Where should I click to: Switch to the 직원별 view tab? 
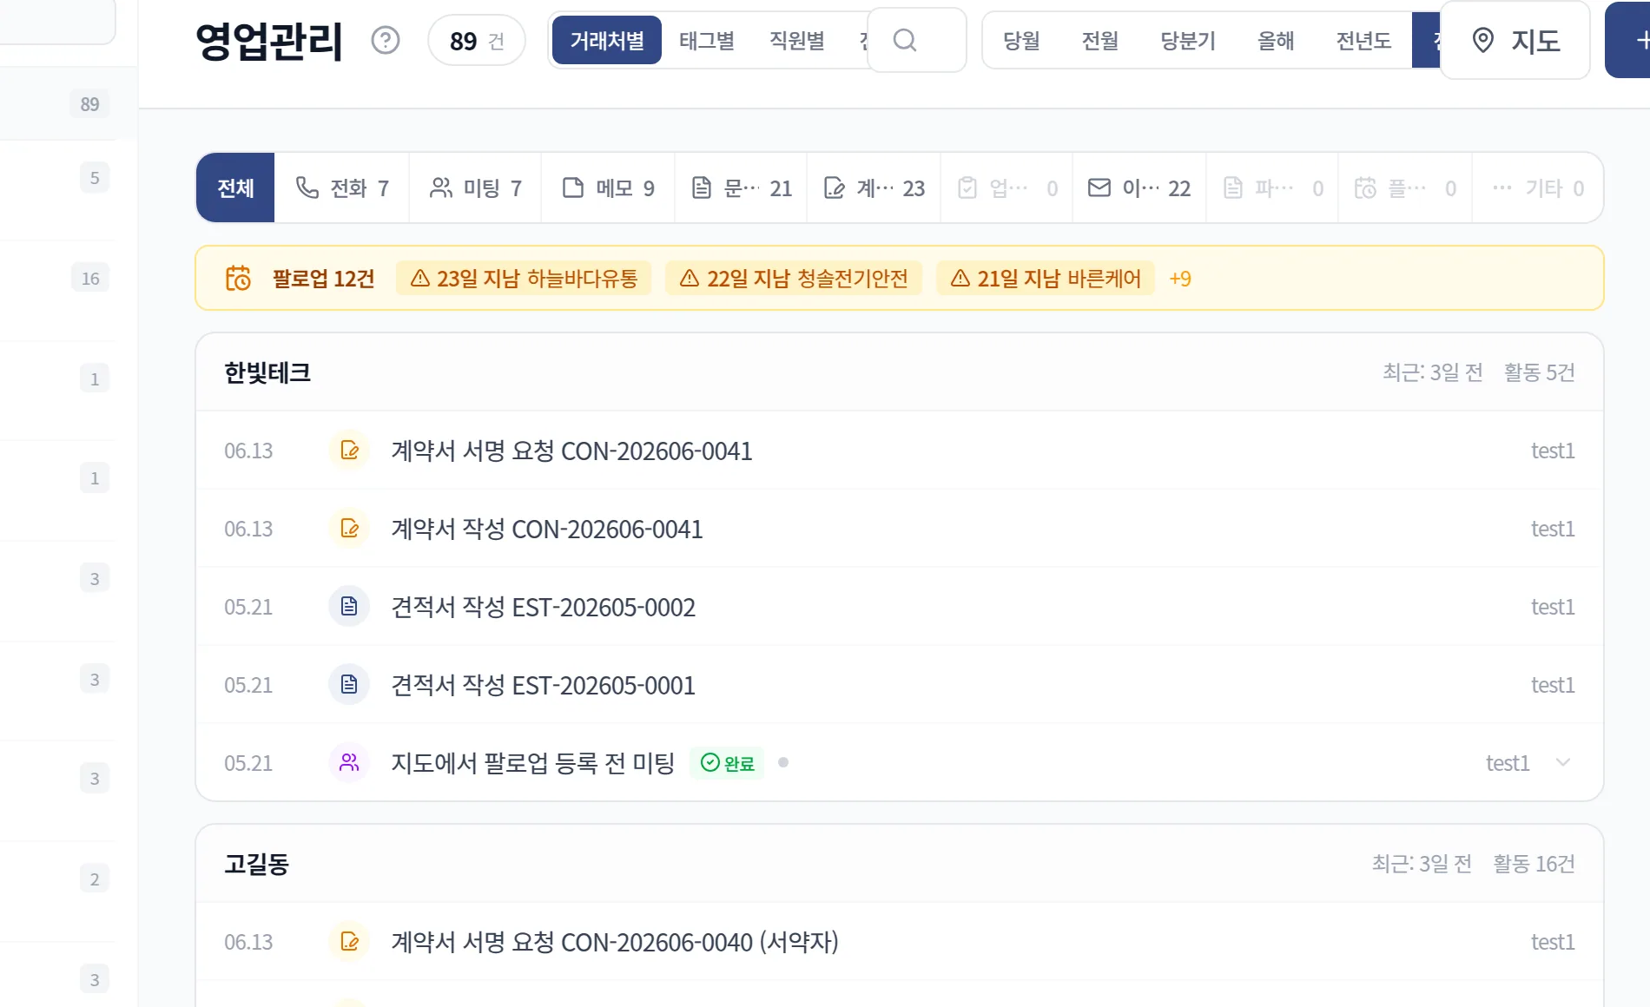coord(797,40)
